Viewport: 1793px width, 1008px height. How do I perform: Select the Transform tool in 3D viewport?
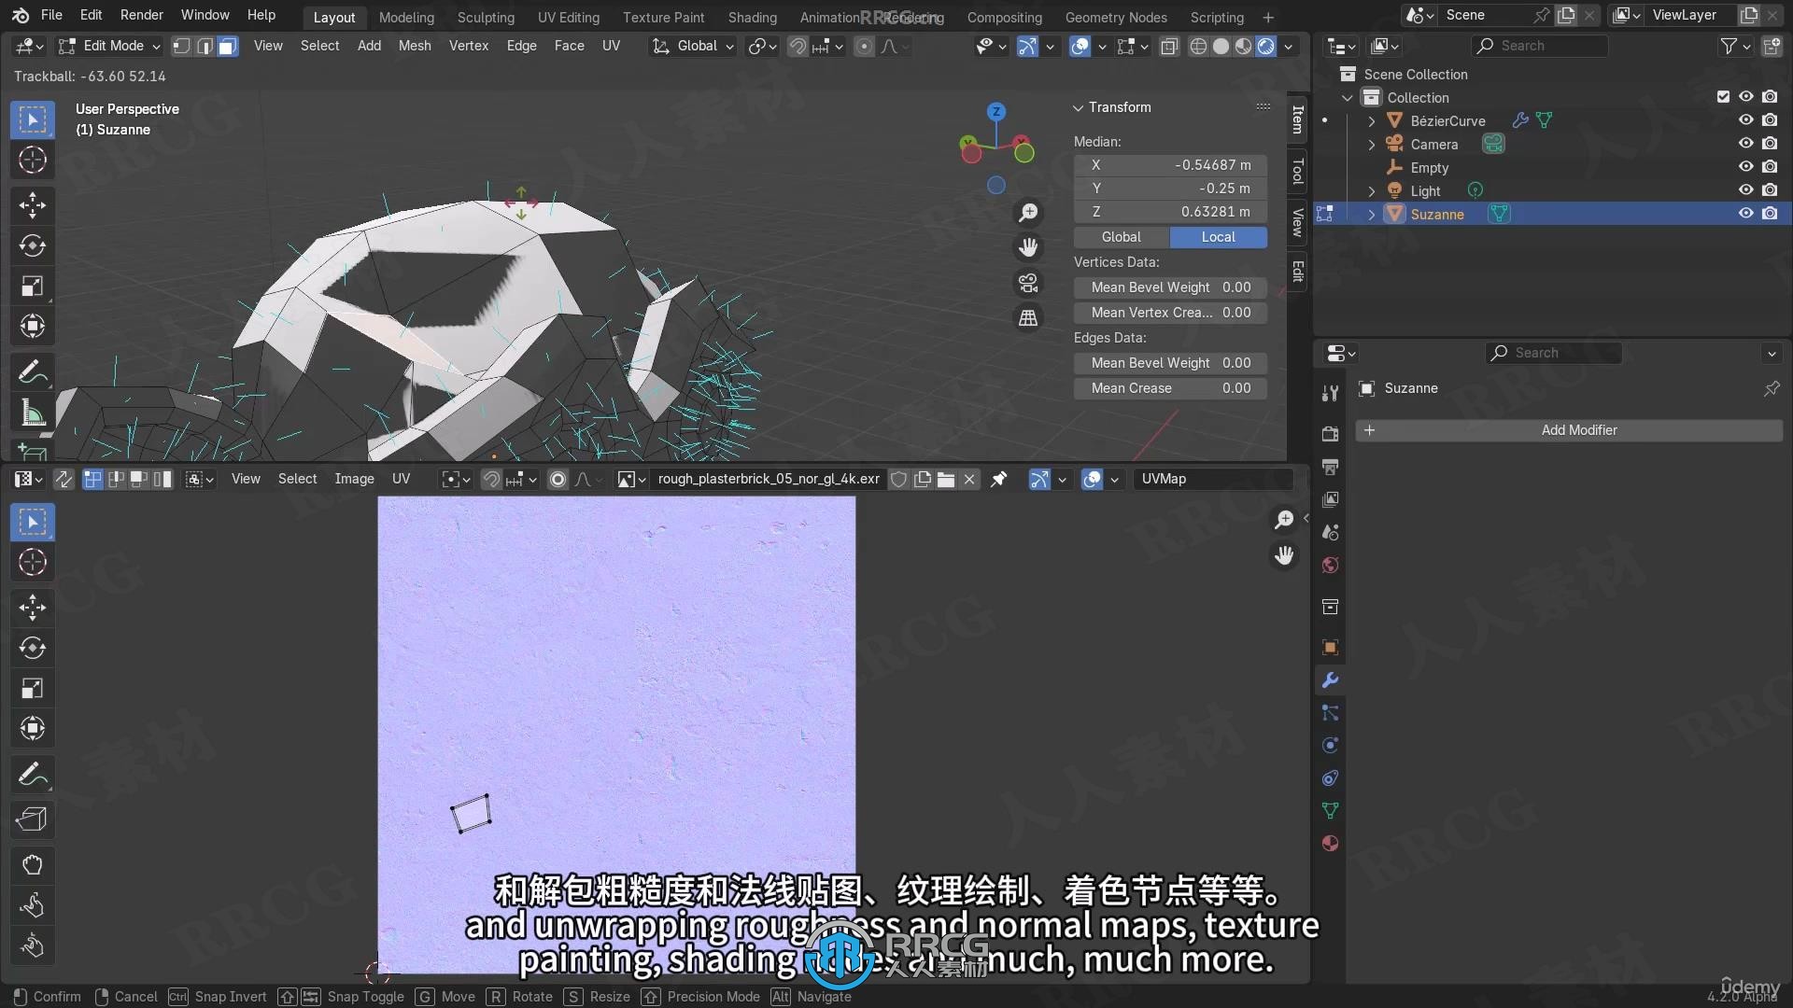click(x=33, y=327)
